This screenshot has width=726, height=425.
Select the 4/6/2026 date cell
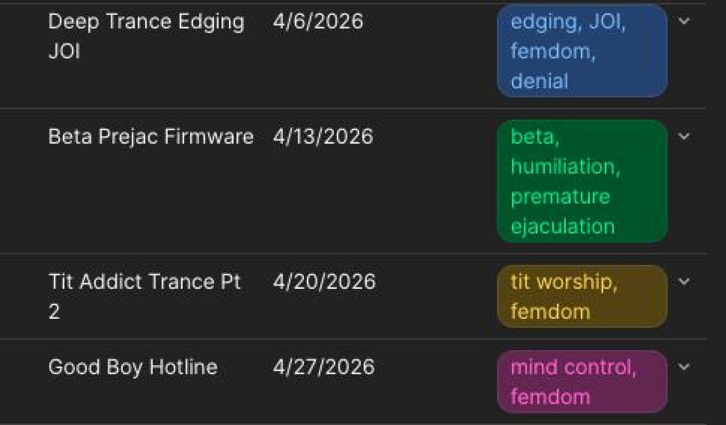(x=318, y=22)
